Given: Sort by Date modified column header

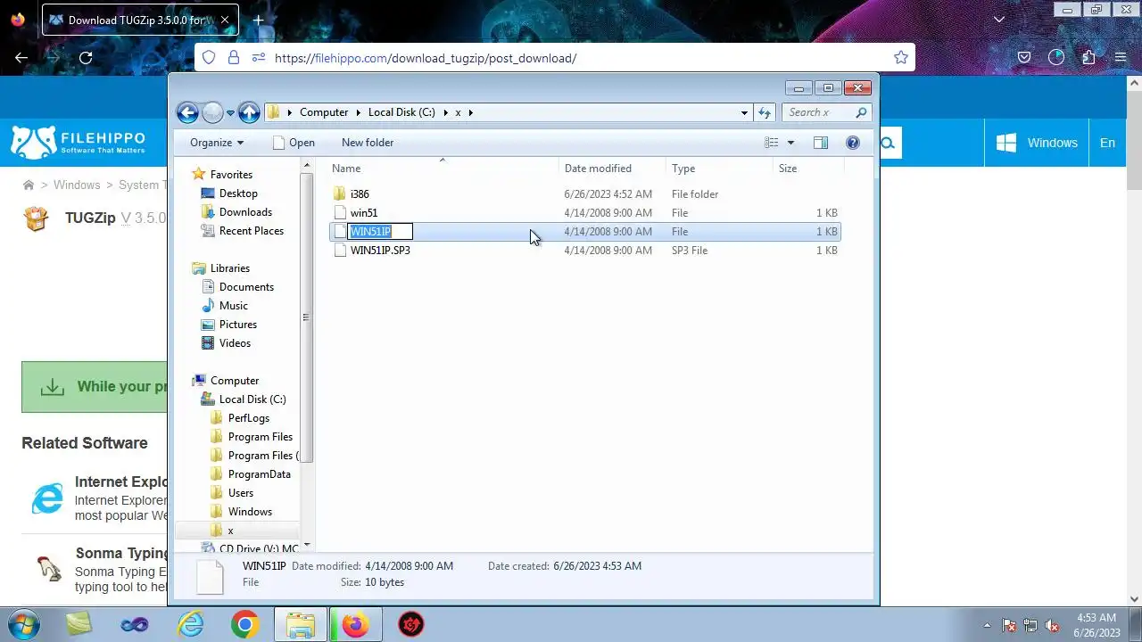Looking at the screenshot, I should pos(613,168).
